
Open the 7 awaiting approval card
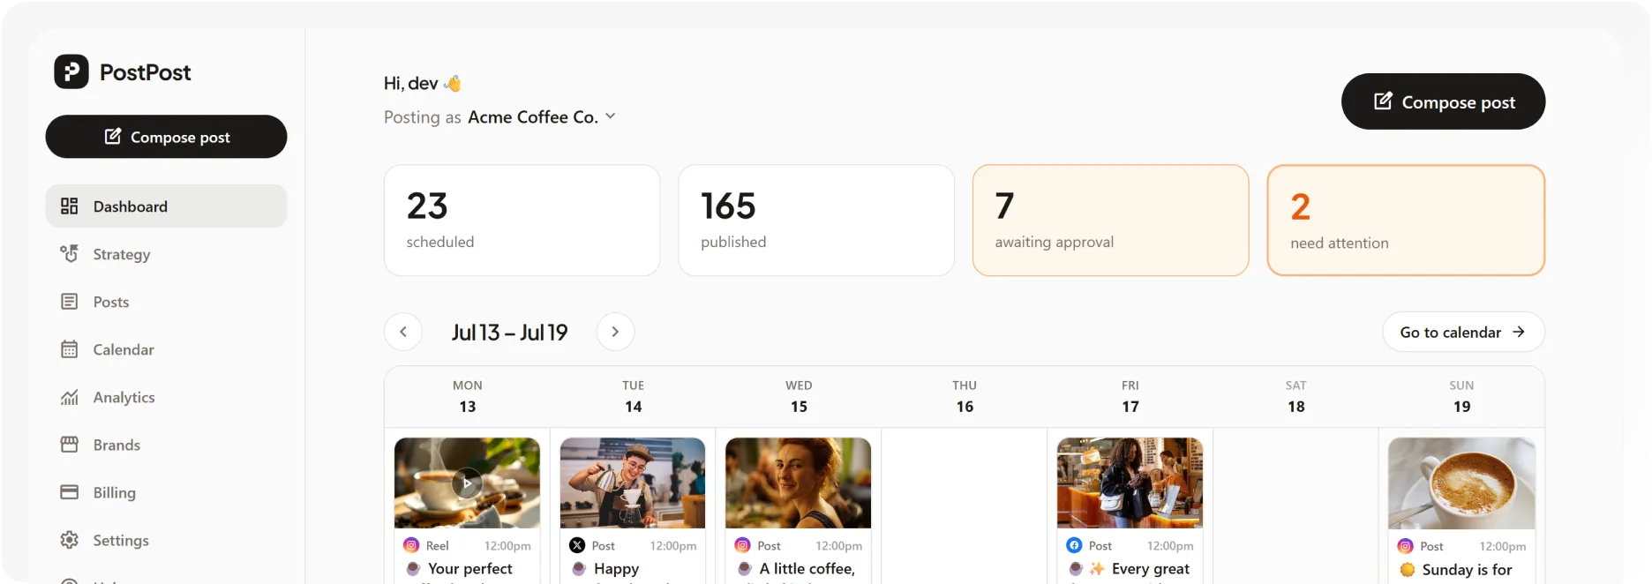pyautogui.click(x=1110, y=221)
